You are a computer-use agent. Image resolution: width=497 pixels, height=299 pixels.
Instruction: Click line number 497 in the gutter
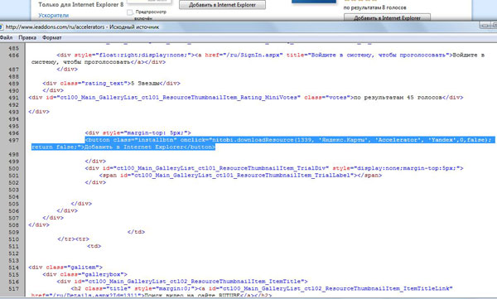[x=13, y=141]
